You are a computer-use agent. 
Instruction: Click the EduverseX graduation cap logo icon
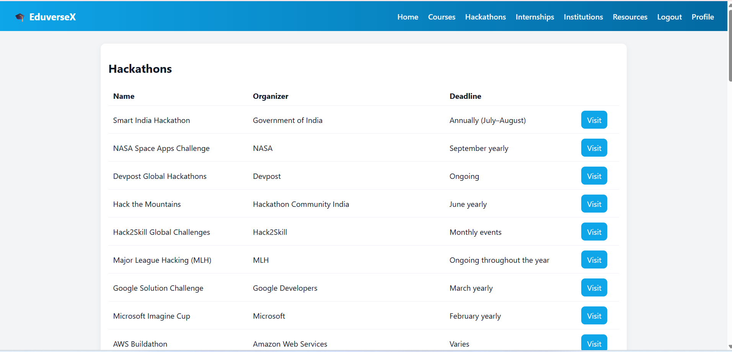(x=20, y=17)
